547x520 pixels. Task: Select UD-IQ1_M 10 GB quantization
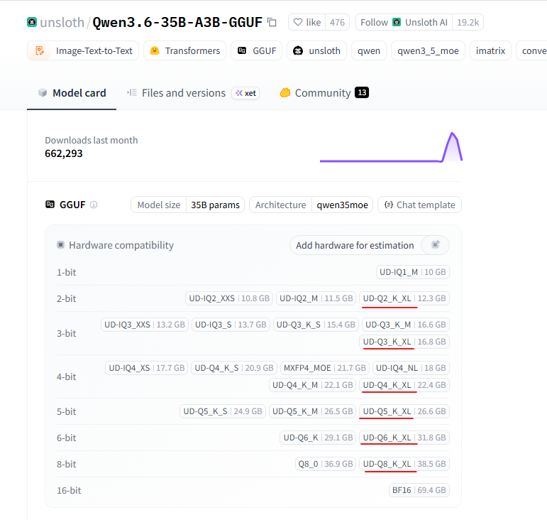[x=413, y=272]
